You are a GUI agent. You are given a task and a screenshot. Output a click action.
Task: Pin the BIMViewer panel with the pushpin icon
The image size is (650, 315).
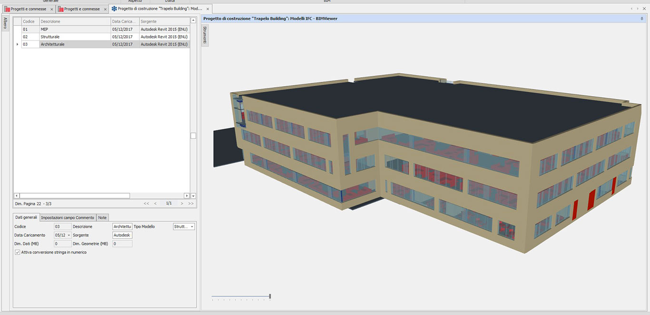[x=642, y=18]
